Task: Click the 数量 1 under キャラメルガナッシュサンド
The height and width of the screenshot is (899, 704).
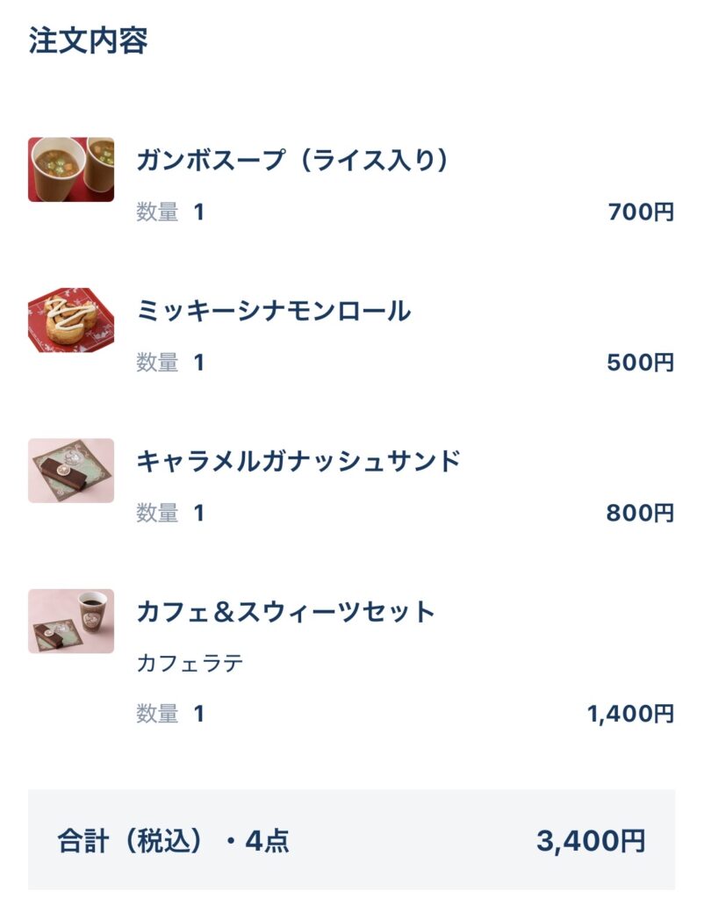Action: (x=170, y=514)
